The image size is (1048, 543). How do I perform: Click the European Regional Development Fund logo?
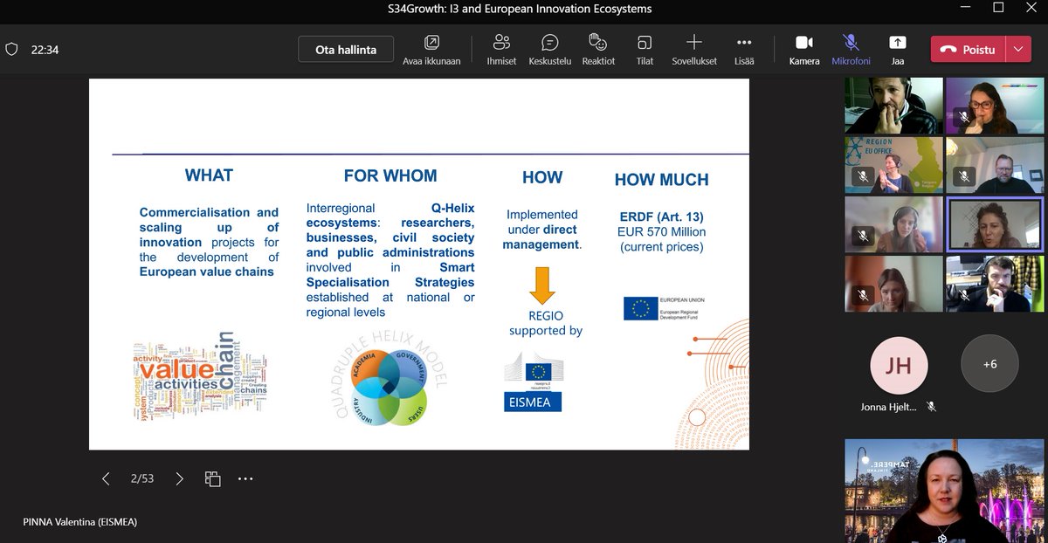pyautogui.click(x=664, y=308)
